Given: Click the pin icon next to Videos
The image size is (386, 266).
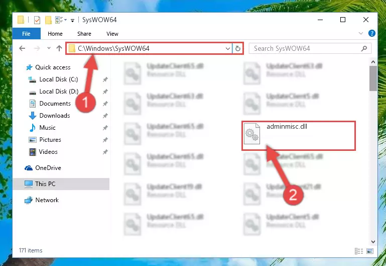Looking at the screenshot, I should pos(105,152).
